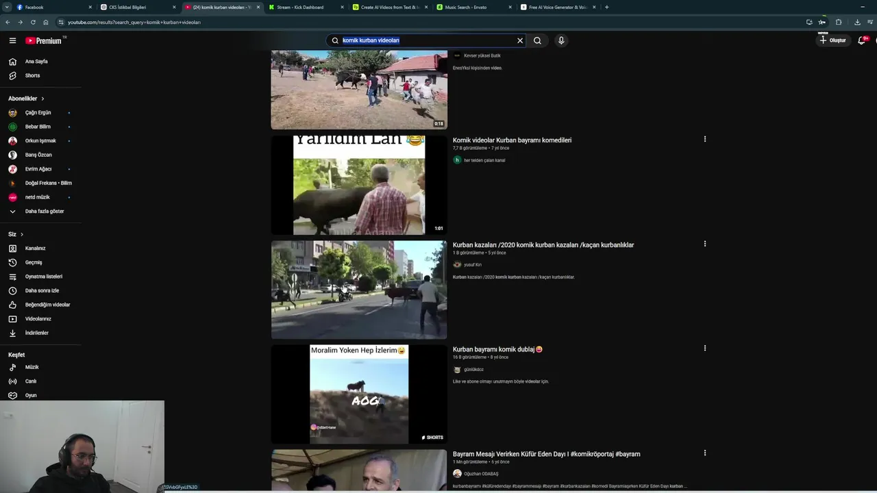Open Orkun Işıtmak subscription channel

(40, 141)
